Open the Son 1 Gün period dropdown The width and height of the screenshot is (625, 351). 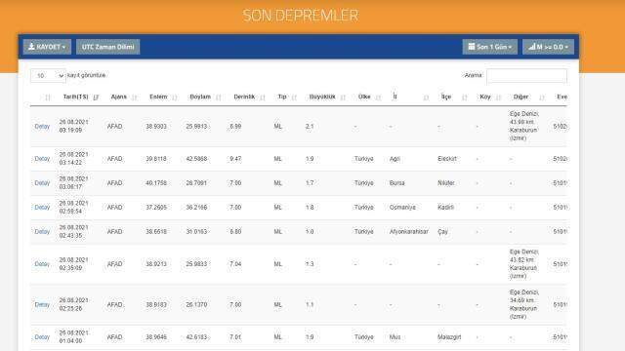coord(490,47)
